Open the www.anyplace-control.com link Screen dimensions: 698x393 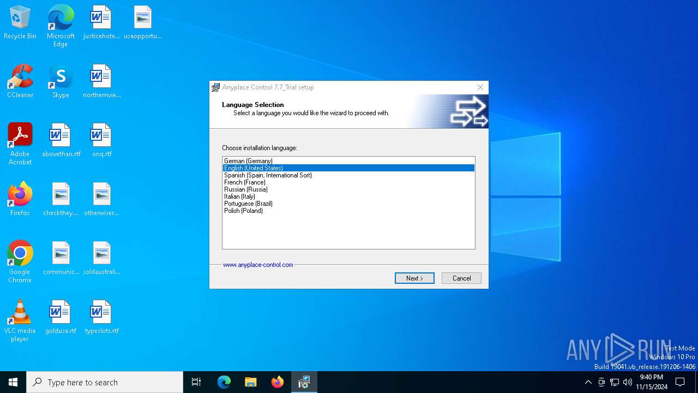coord(258,265)
